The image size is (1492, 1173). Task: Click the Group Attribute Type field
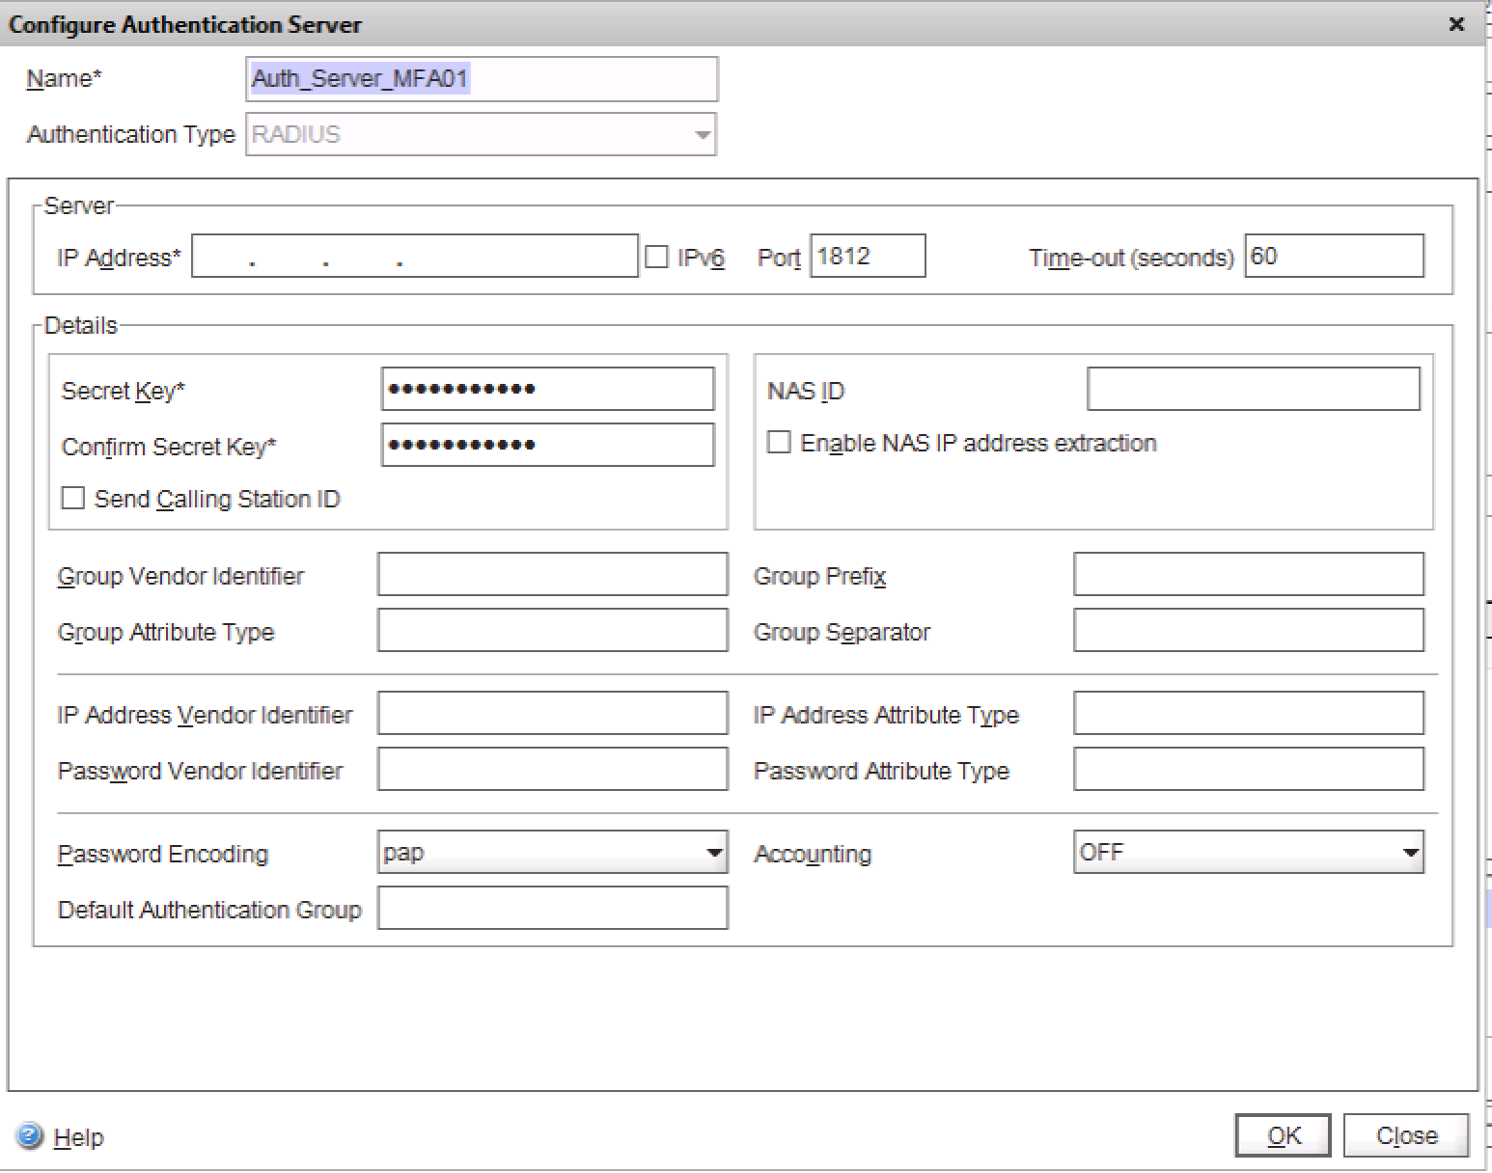(552, 630)
